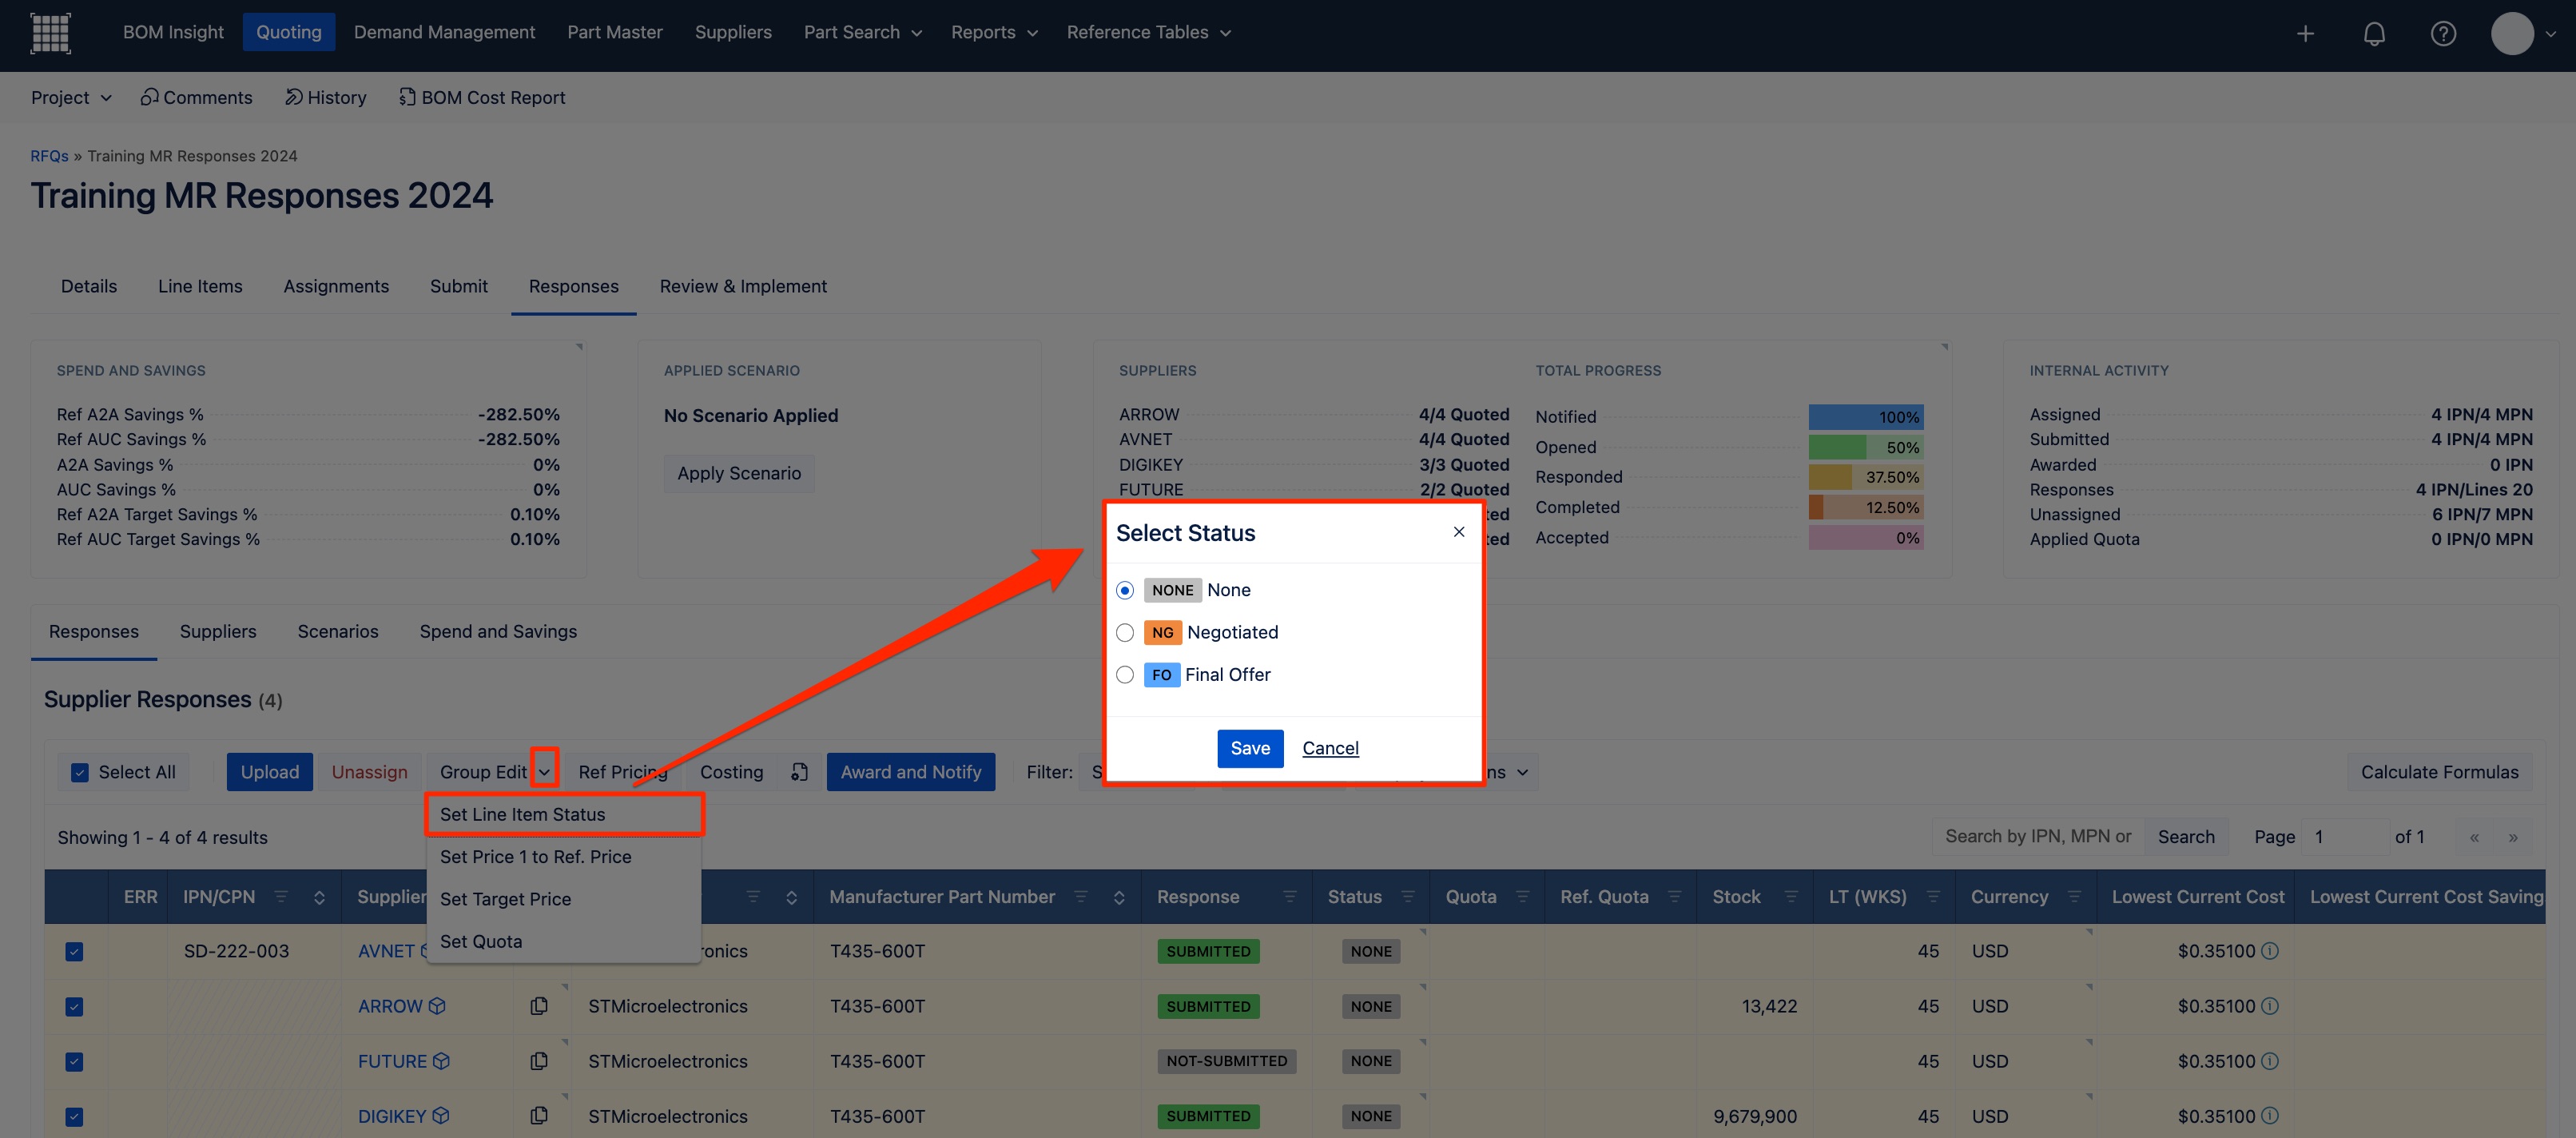Expand the Reference Tables menu

[1148, 32]
